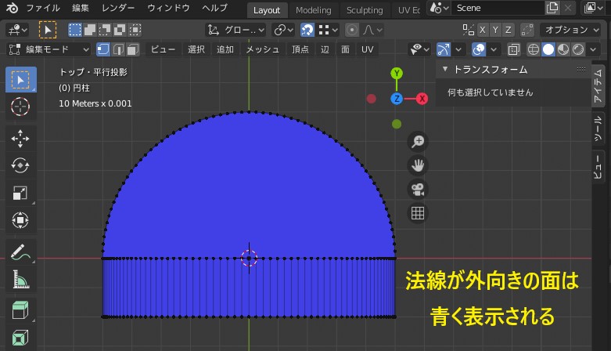Open the メッシュ menu
The image size is (611, 351).
263,49
